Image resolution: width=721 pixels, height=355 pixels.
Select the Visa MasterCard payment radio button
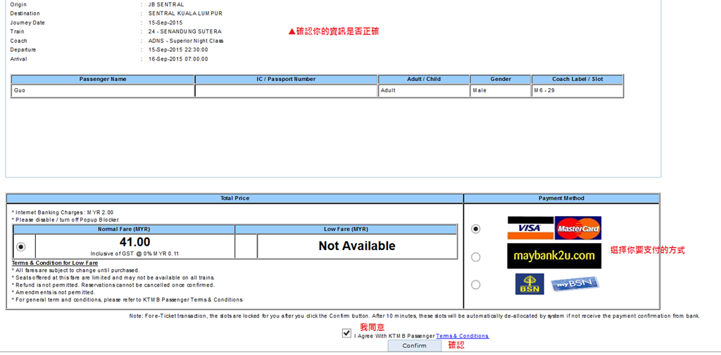[476, 228]
